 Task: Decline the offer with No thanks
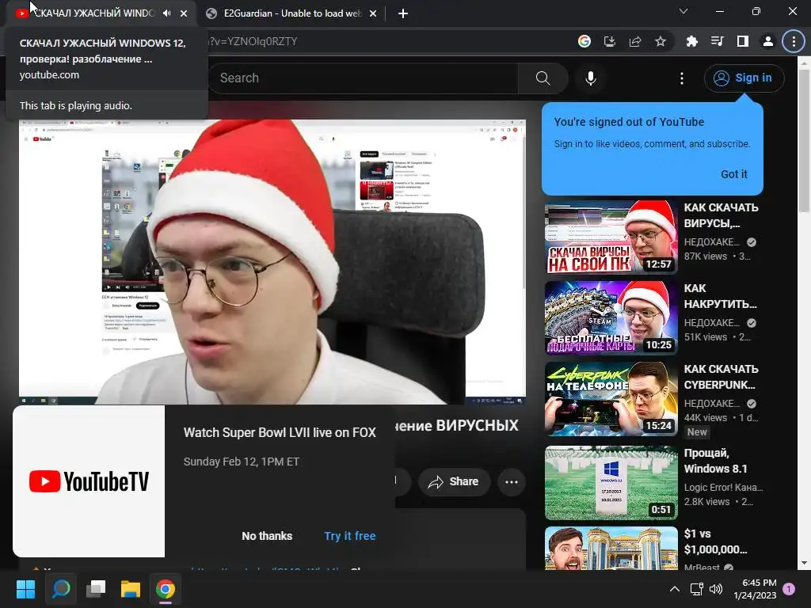(267, 536)
